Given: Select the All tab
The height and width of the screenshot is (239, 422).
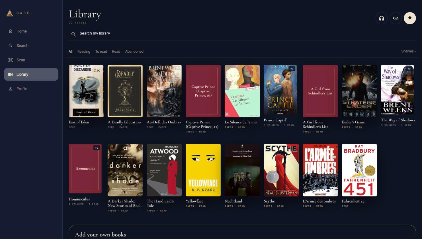Looking at the screenshot, I should pos(70,52).
